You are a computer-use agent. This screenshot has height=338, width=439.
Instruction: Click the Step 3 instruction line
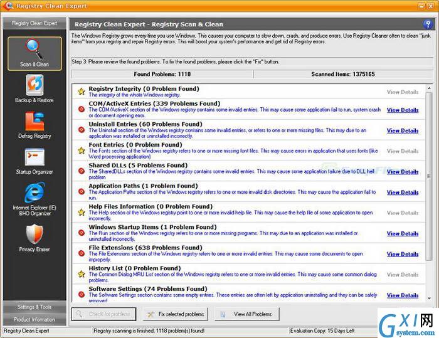click(175, 61)
